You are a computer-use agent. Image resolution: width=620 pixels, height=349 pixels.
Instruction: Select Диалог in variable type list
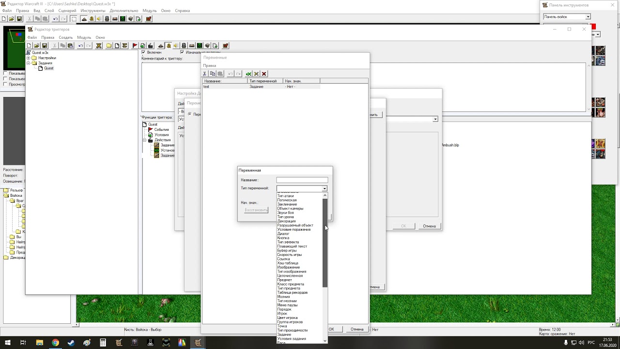tap(283, 234)
